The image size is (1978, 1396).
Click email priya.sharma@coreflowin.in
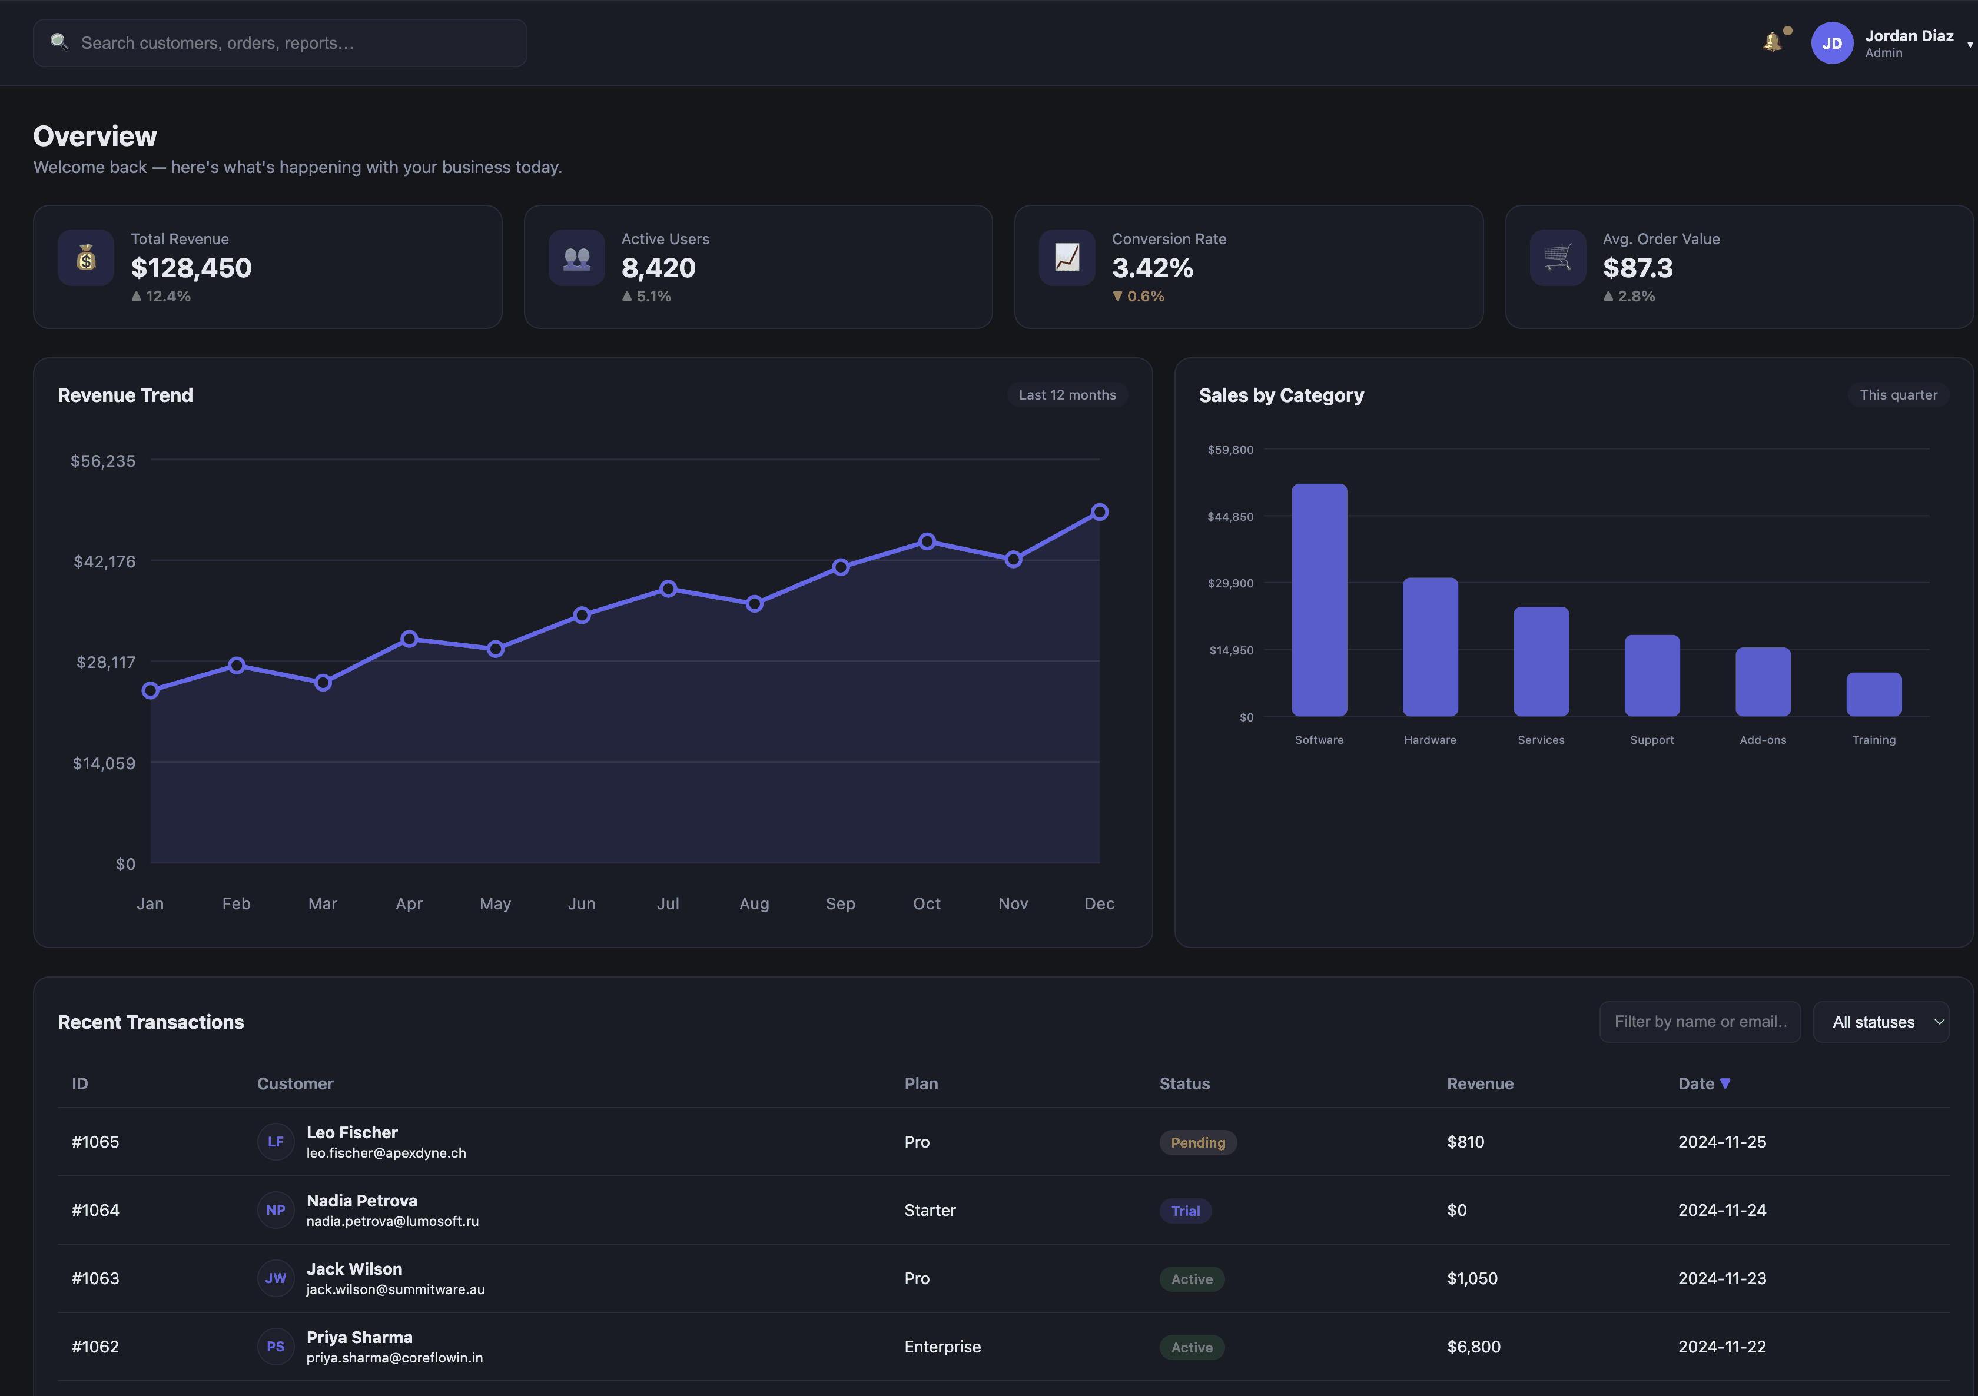click(394, 1357)
